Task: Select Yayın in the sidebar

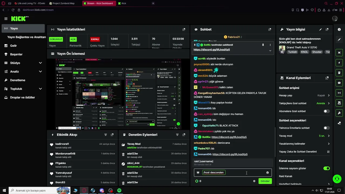Action: 23,28
